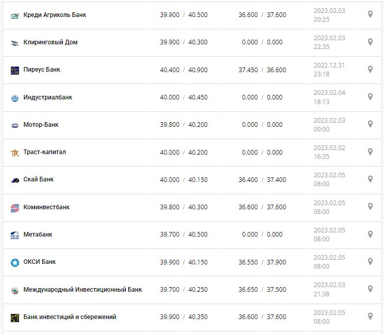Click the Международный Инвестиционный Банк logo
Screen dimensions: 384x334
tap(14, 290)
